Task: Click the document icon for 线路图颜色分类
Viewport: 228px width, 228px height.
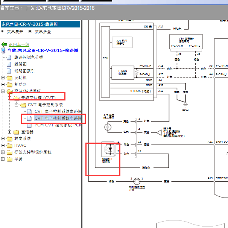Action: (x=9, y=57)
